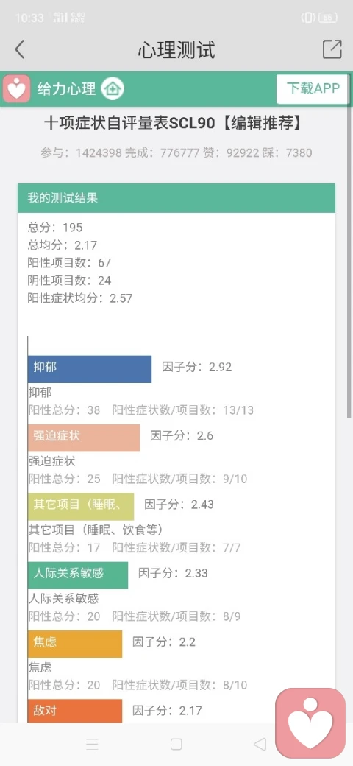Image resolution: width=353 pixels, height=766 pixels.
Task: Select the red-orange 敌对 bar
Action: point(75,711)
